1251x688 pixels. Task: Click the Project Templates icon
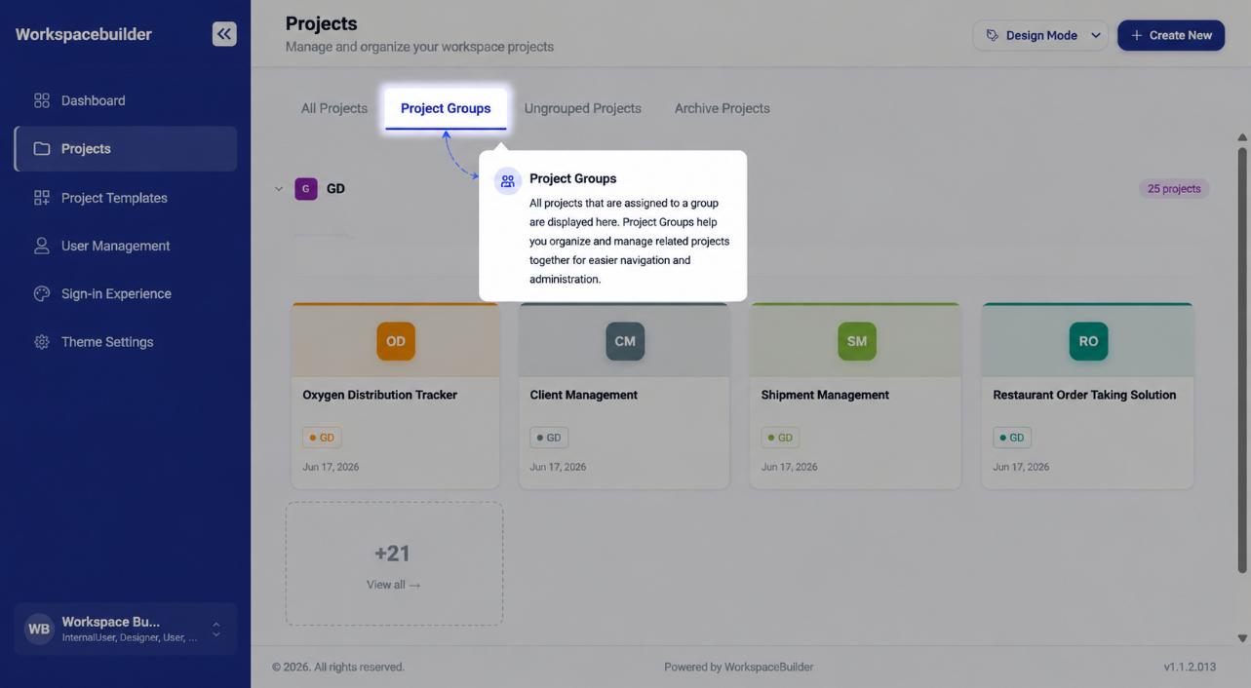coord(41,198)
